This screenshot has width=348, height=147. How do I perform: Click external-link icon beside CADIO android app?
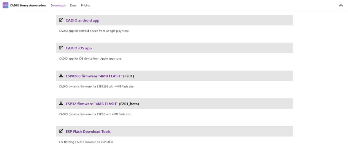[x=61, y=20]
